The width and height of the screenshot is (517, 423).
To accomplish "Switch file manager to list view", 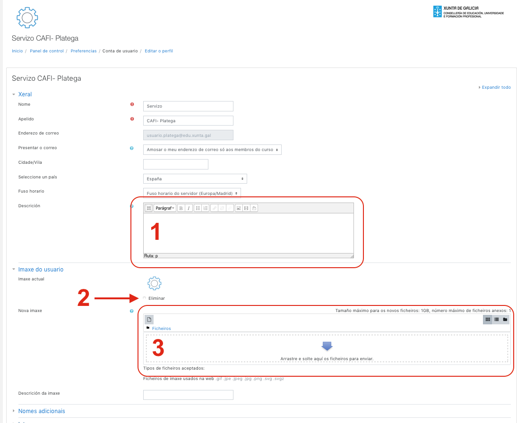I will 497,320.
